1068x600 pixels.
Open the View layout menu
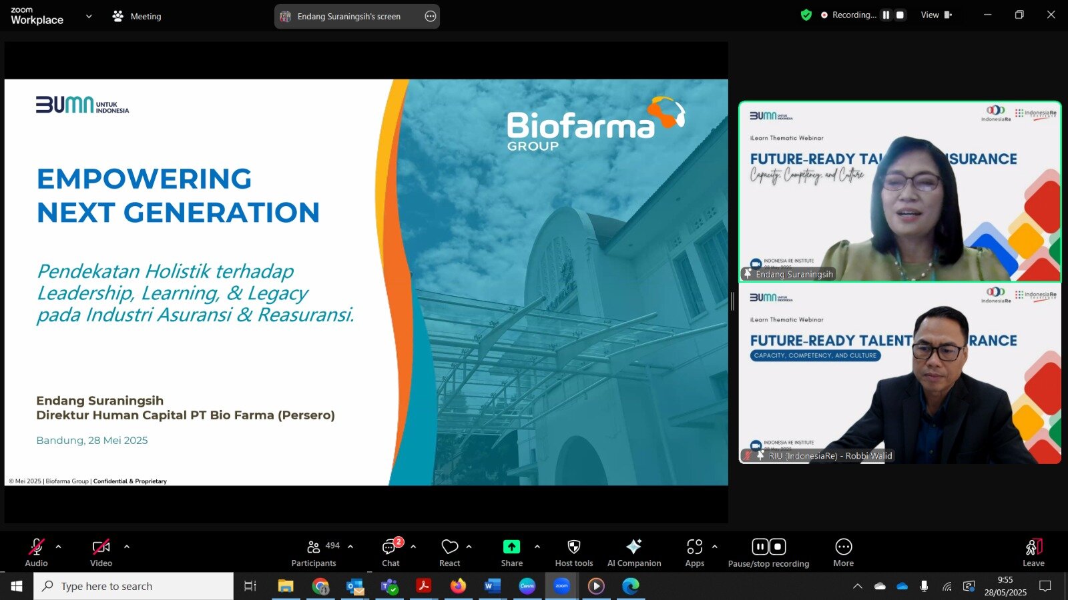click(x=937, y=15)
